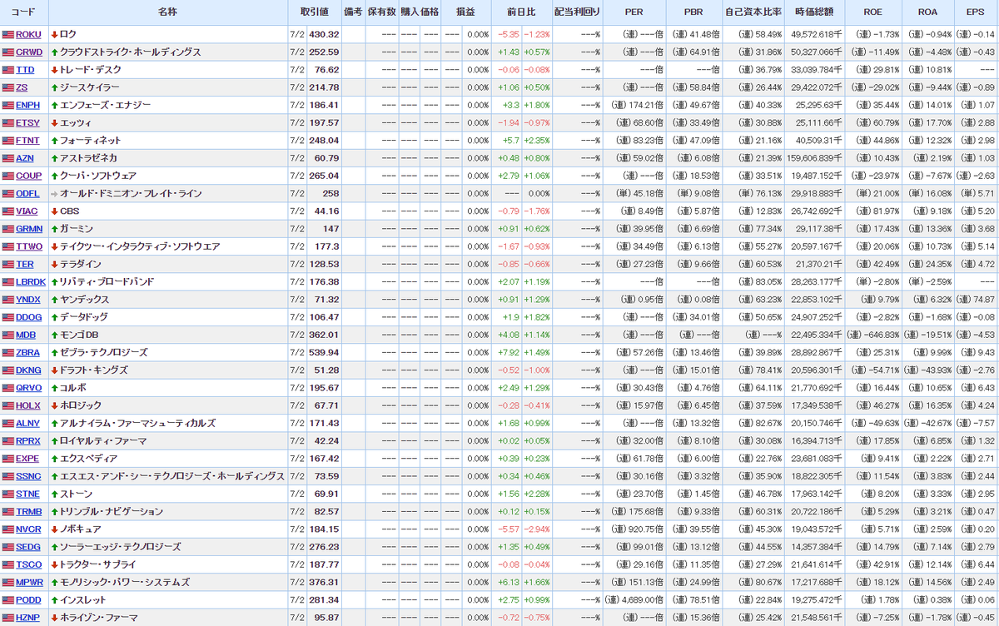Click the US flag icon beside AZN

(x=8, y=158)
